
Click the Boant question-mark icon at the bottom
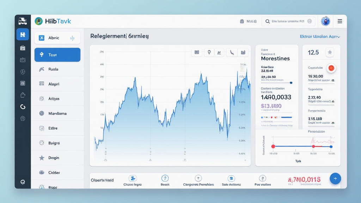pos(165,178)
